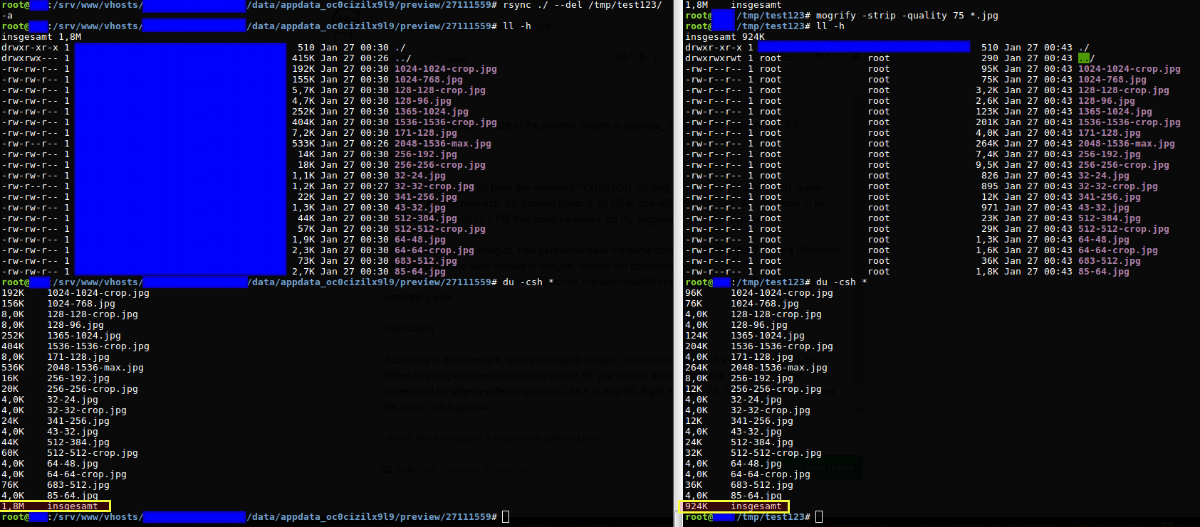Viewport: 1200px width, 527px height.
Task: Click 2048-1536-max.jpg filename in left ll listing
Action: (443, 144)
